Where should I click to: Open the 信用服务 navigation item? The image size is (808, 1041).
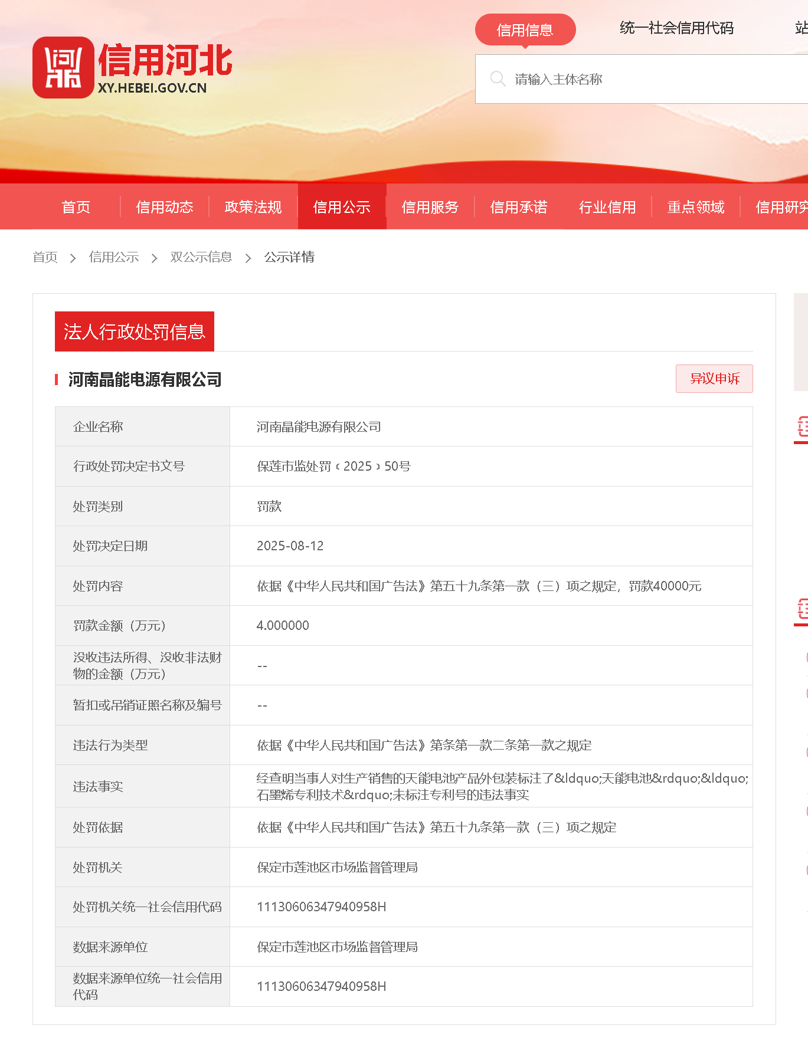tap(430, 207)
